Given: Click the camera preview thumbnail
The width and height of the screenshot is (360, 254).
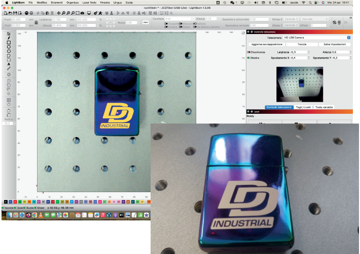Looking at the screenshot, I should (x=300, y=84).
